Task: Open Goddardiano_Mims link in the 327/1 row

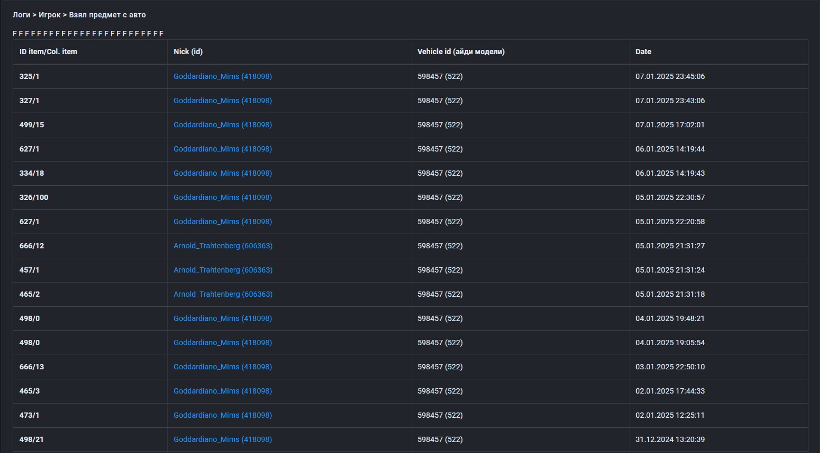Action: pyautogui.click(x=223, y=100)
